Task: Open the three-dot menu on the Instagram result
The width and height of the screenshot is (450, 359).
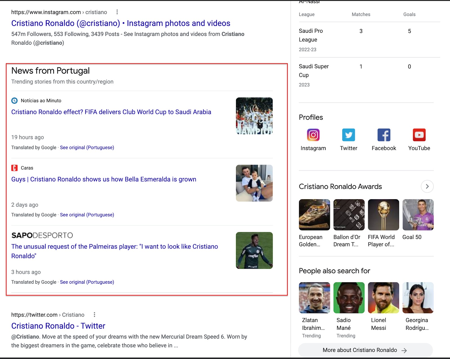Action: (x=117, y=12)
